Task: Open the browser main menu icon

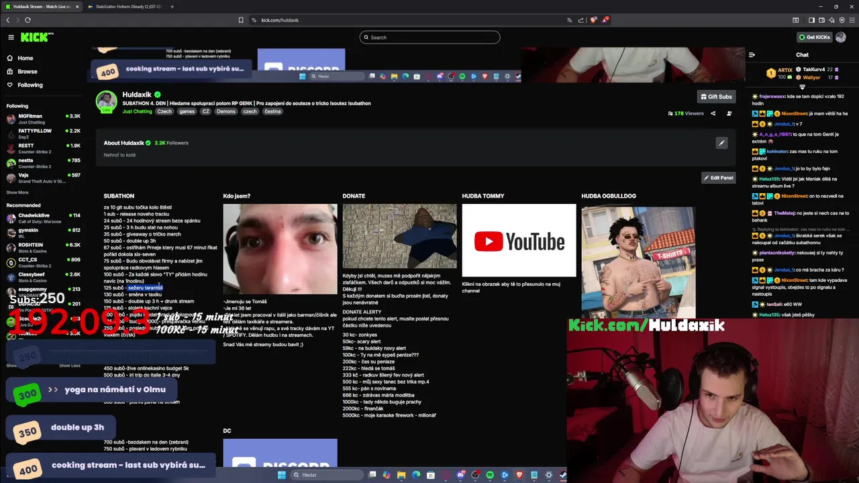Action: click(x=852, y=20)
